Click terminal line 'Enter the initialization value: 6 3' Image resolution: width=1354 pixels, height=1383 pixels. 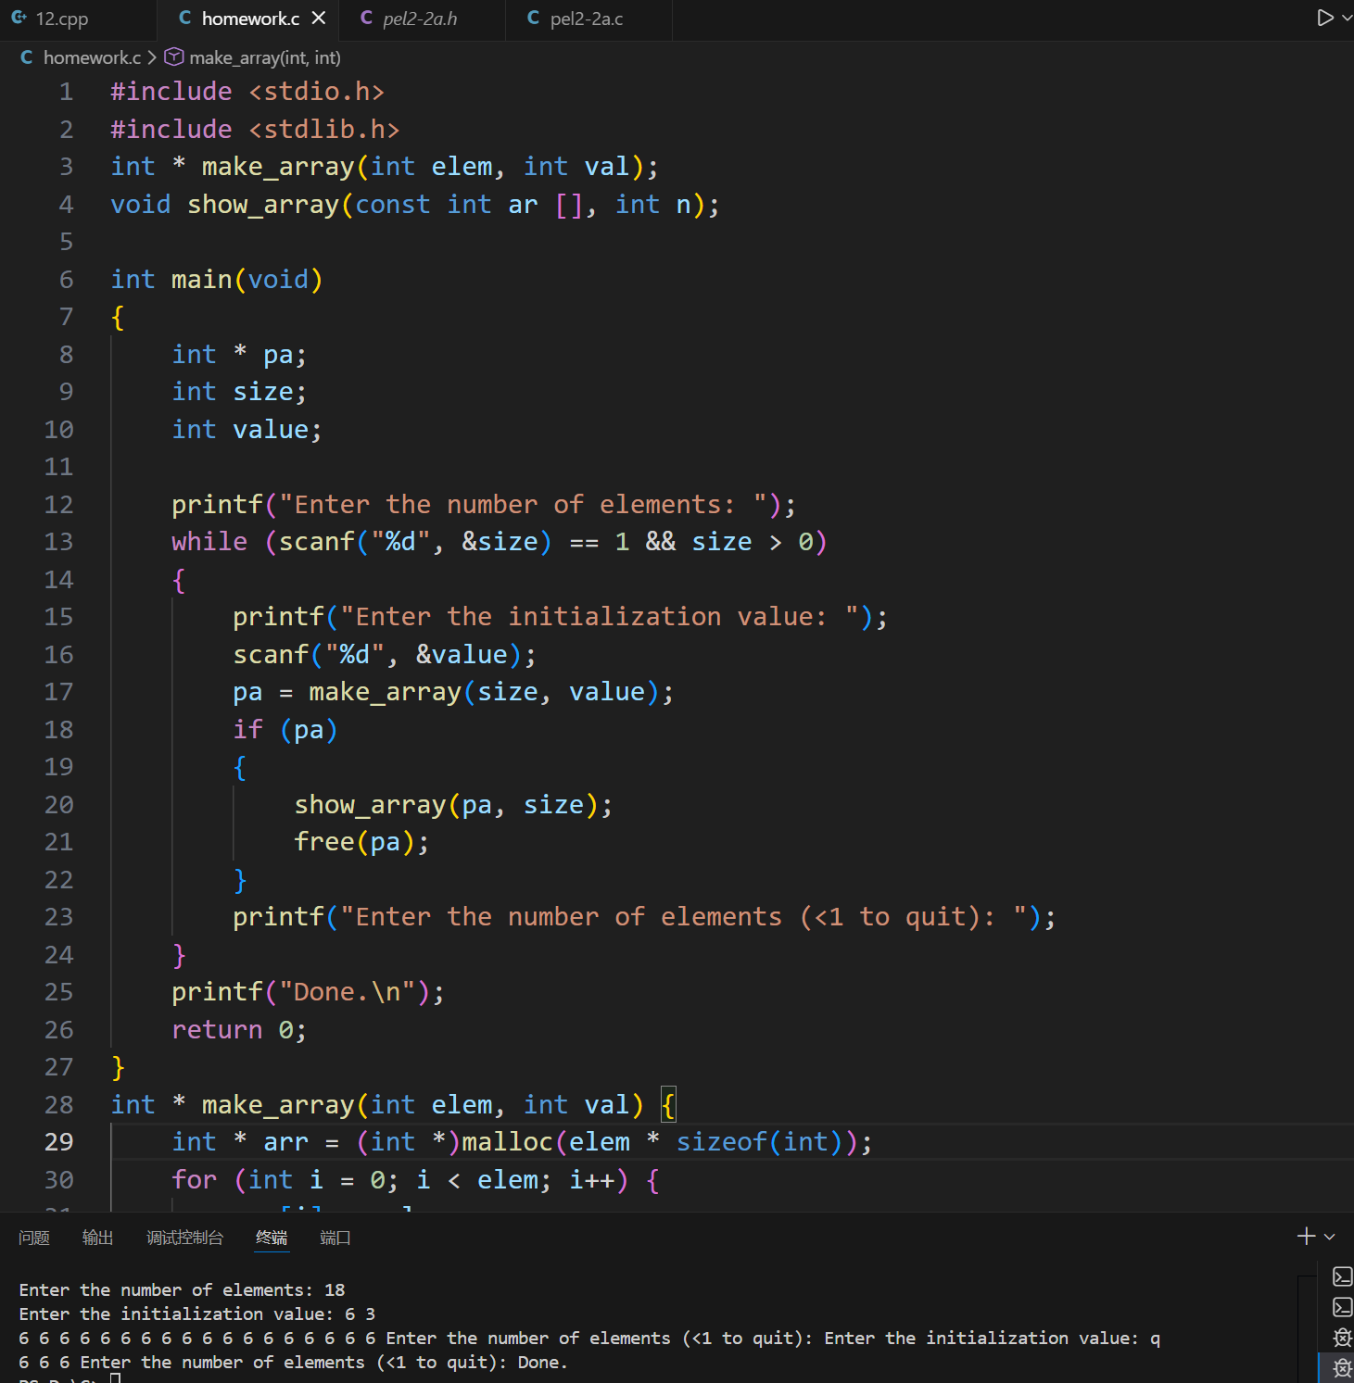tap(197, 1314)
